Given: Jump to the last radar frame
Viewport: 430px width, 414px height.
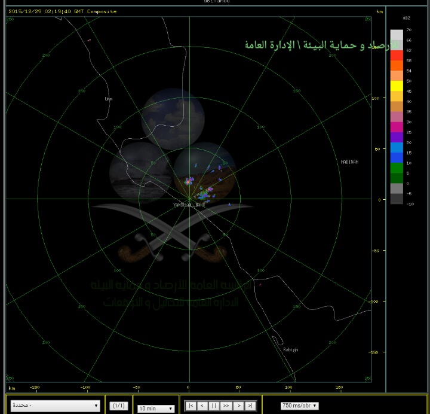Looking at the screenshot, I should [250, 406].
